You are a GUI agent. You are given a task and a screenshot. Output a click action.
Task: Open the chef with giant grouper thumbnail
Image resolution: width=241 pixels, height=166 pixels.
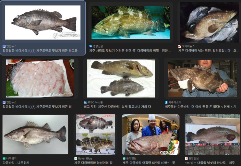(x=151, y=134)
